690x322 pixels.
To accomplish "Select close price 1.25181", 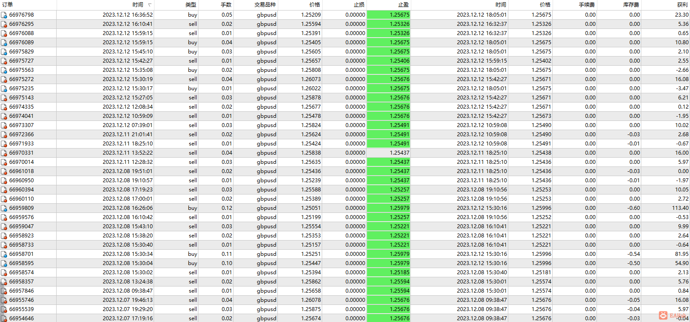I will [541, 272].
